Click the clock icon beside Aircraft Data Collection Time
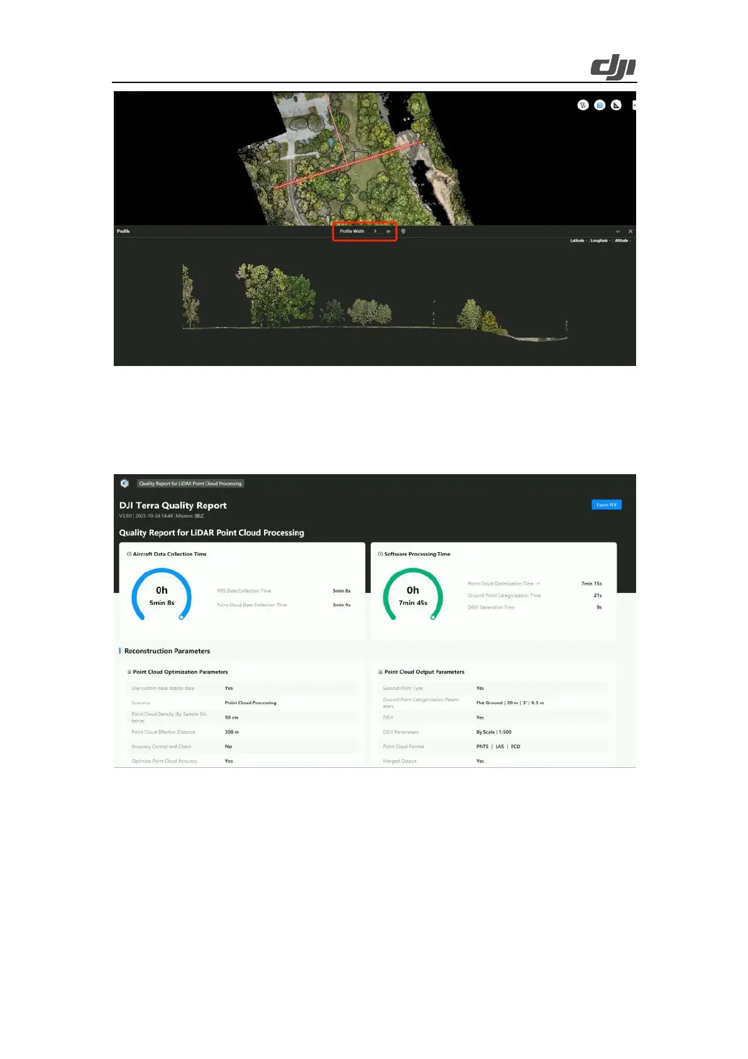The width and height of the screenshot is (748, 1059). [129, 554]
